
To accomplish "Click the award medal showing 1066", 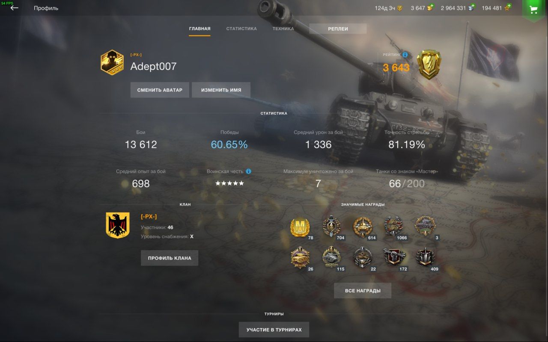I will (394, 227).
